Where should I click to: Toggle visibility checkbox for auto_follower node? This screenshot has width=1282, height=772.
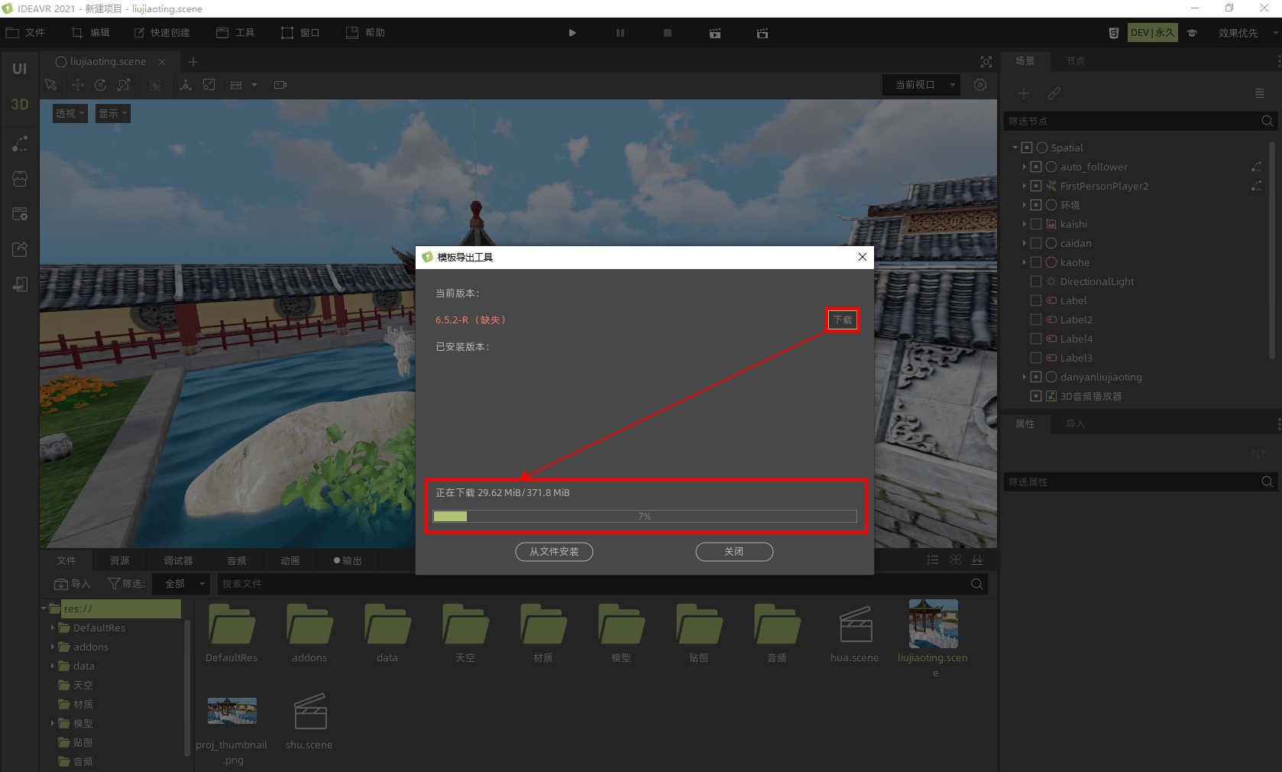pos(1036,167)
